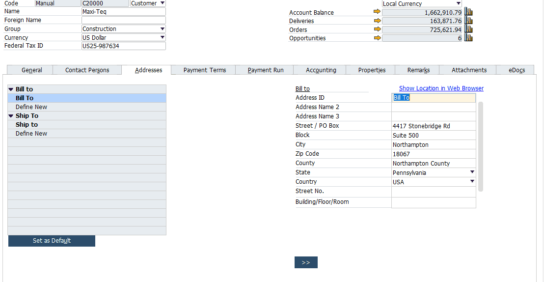Click the Code field C20000
Screen dimensions: 544x282
(x=105, y=3)
